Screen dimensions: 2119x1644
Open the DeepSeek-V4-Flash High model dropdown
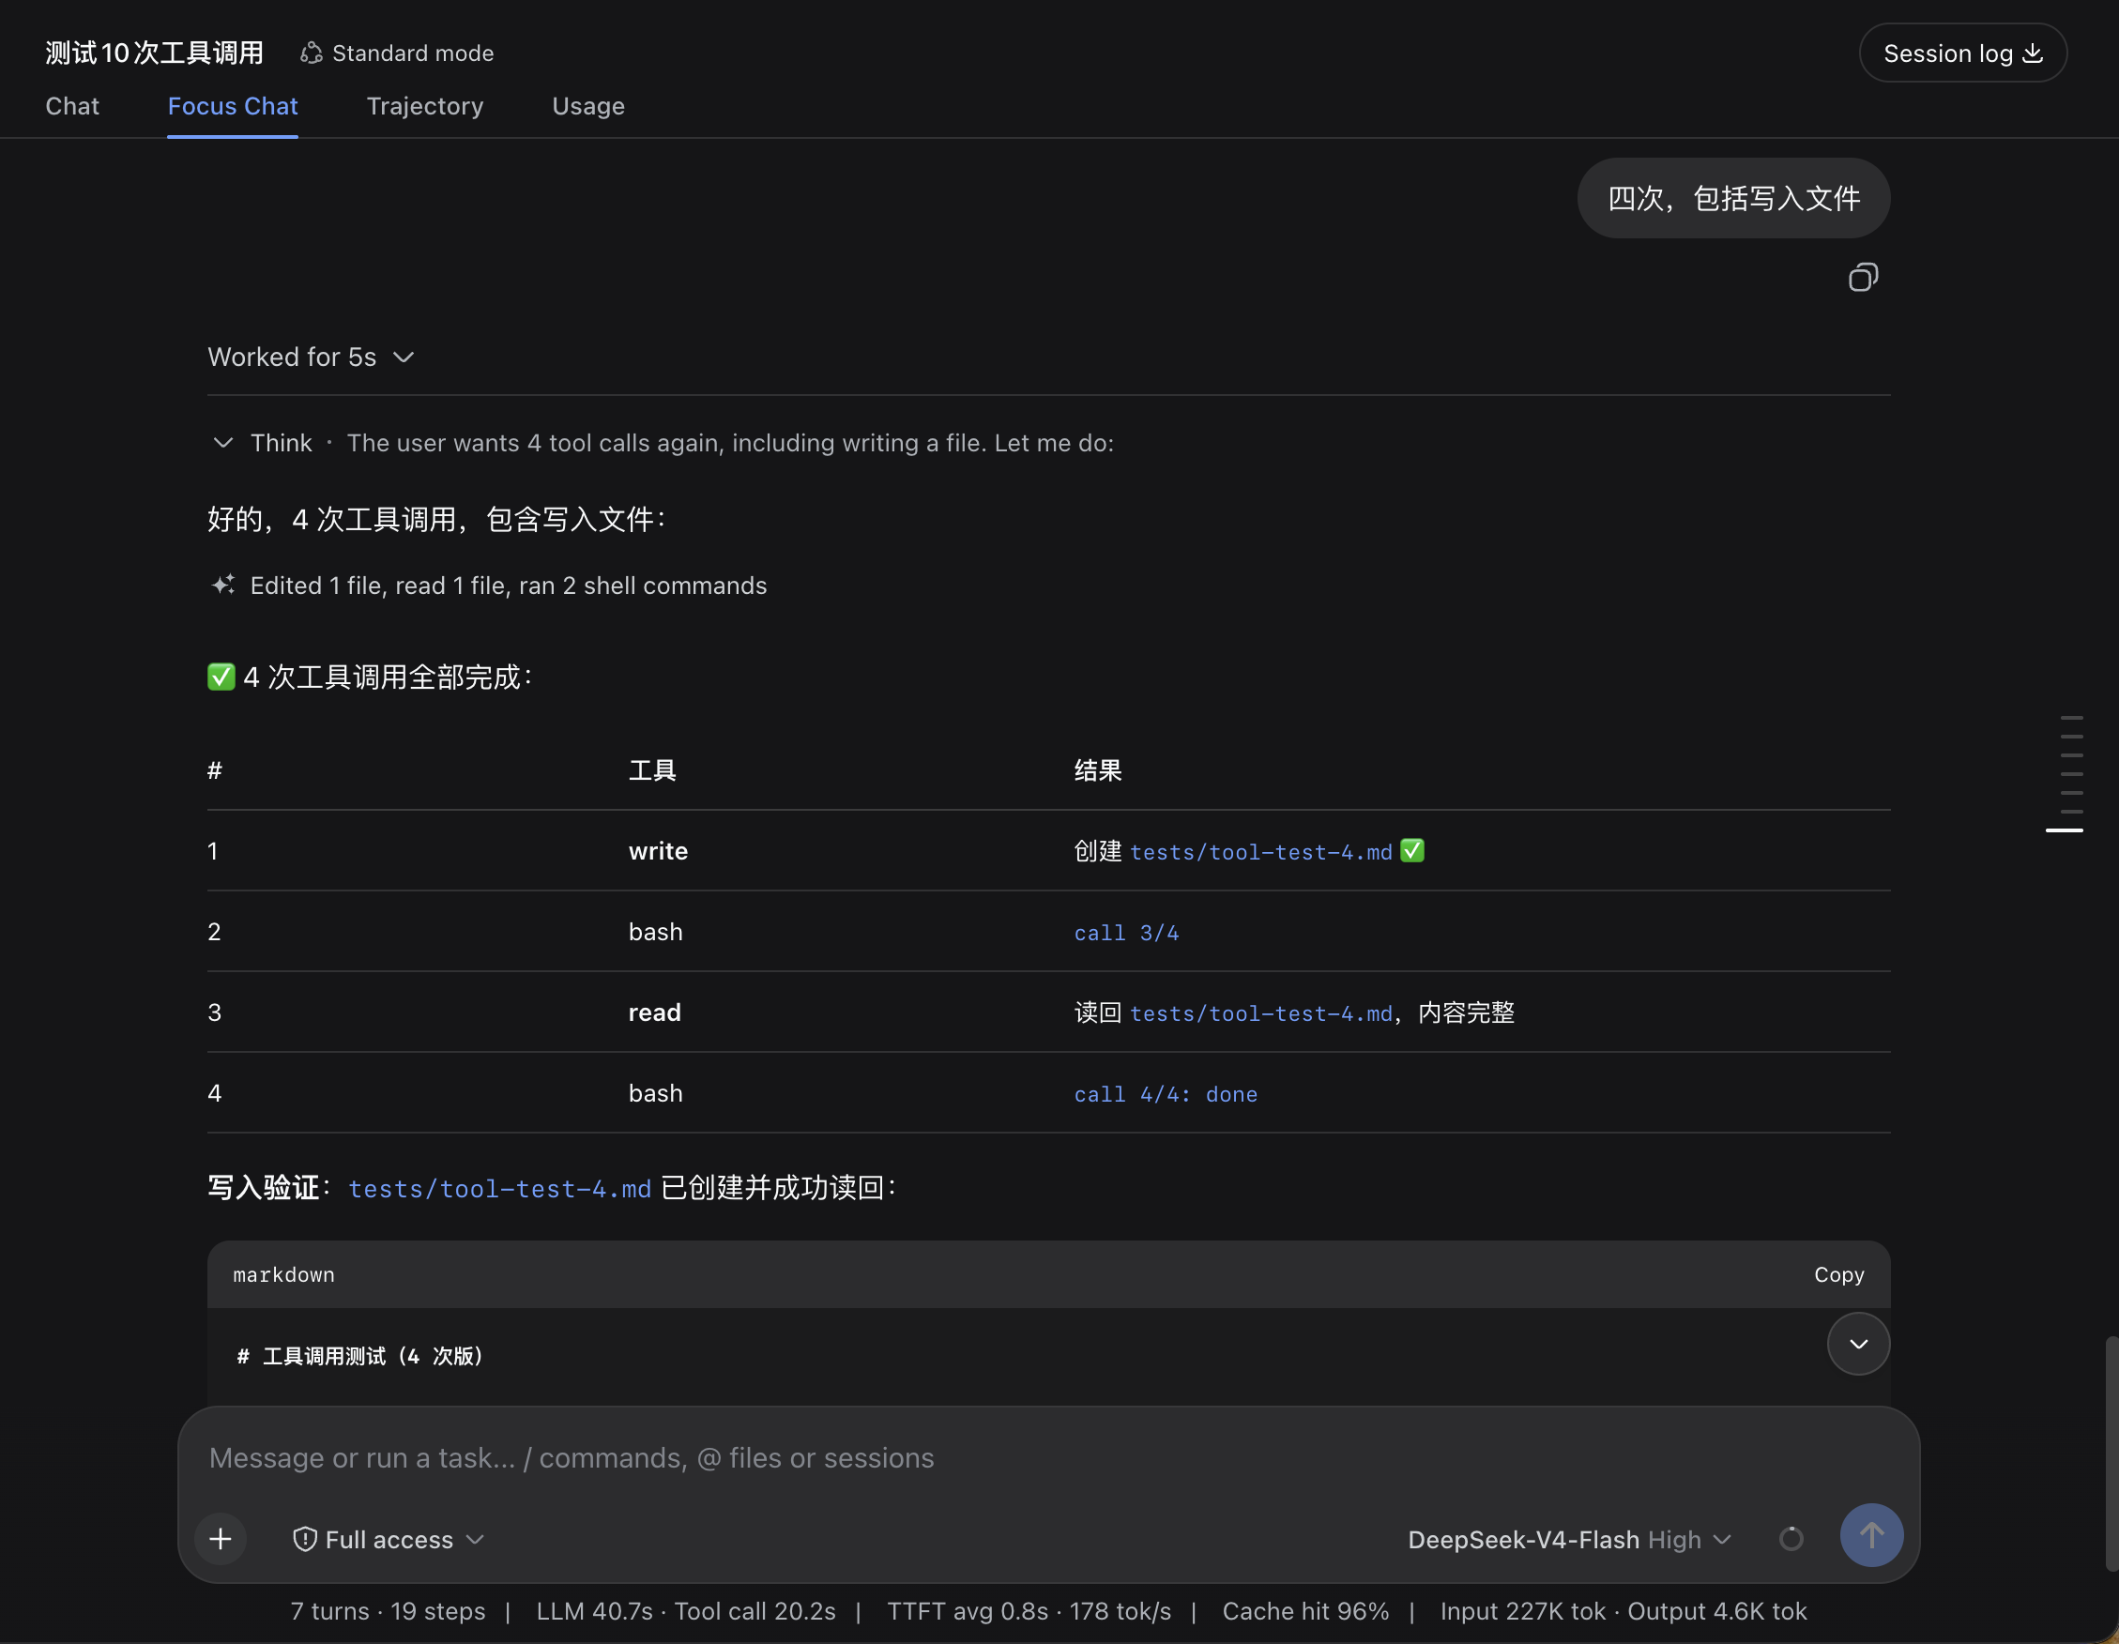(x=1569, y=1539)
